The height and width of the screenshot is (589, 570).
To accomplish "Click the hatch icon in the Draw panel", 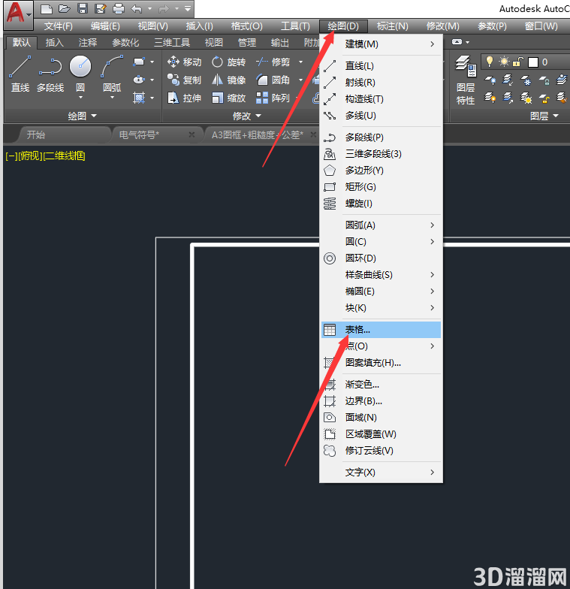I will [138, 98].
